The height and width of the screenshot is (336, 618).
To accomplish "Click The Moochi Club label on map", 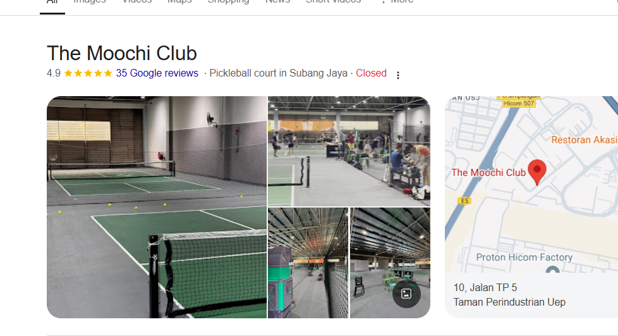I will (x=488, y=173).
